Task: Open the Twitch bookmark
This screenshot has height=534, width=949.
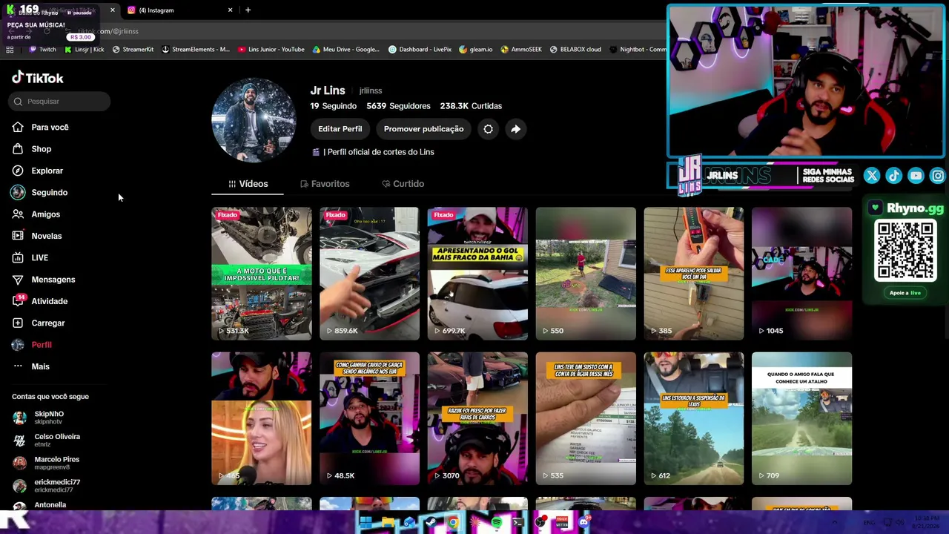Action: coord(42,50)
